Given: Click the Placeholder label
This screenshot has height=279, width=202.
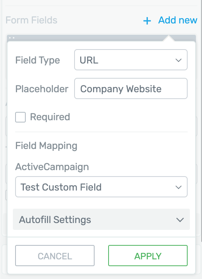Looking at the screenshot, I should pos(42,89).
